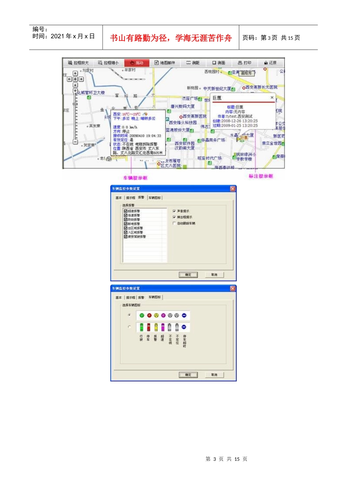347x491 pixels.
Task: Select the round vehicle icon set radio
Action: (129, 315)
